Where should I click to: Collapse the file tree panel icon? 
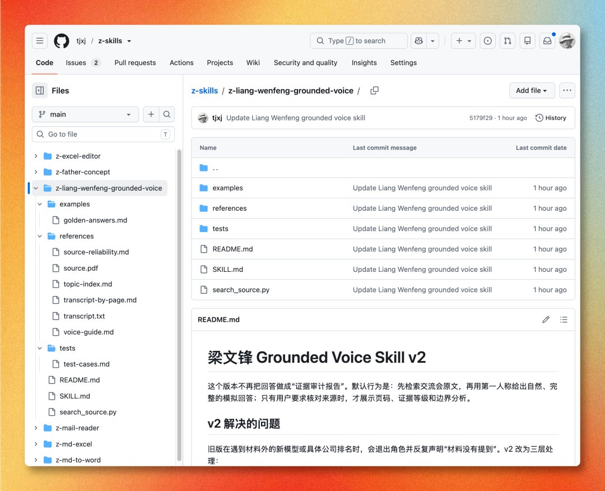[40, 91]
